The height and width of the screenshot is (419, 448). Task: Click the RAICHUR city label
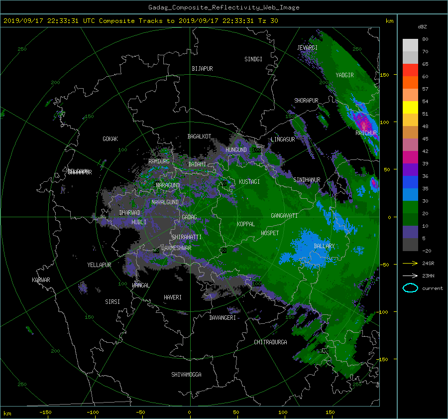366,133
